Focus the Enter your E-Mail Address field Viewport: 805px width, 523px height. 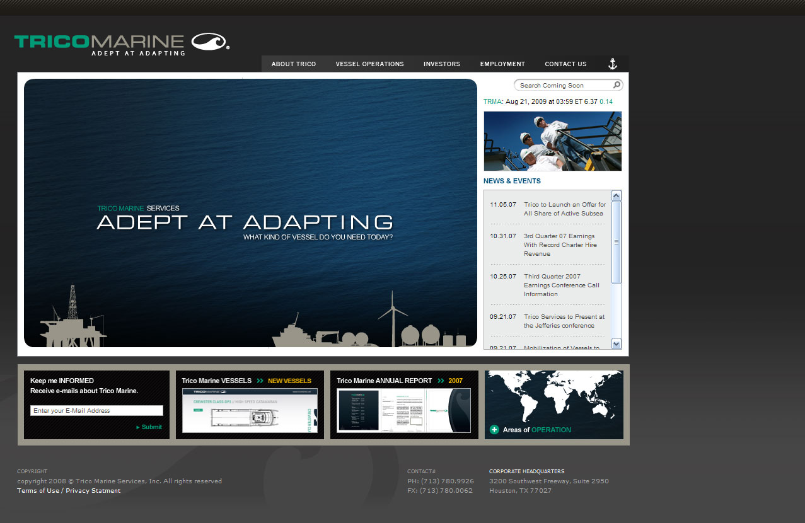pos(96,411)
